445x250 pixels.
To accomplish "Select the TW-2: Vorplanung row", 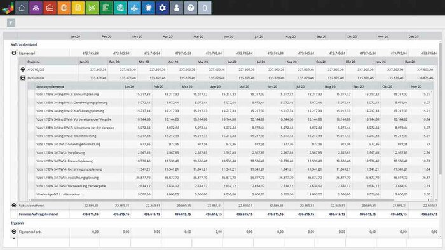I will coord(230,153).
